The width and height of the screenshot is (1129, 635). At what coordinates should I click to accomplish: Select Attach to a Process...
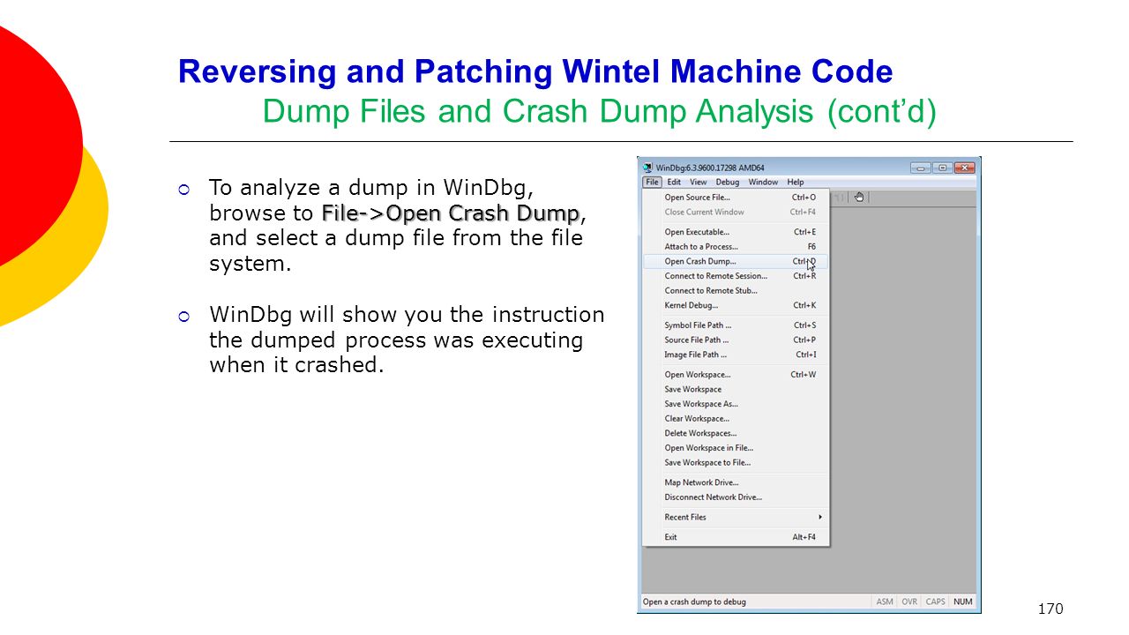(736, 247)
